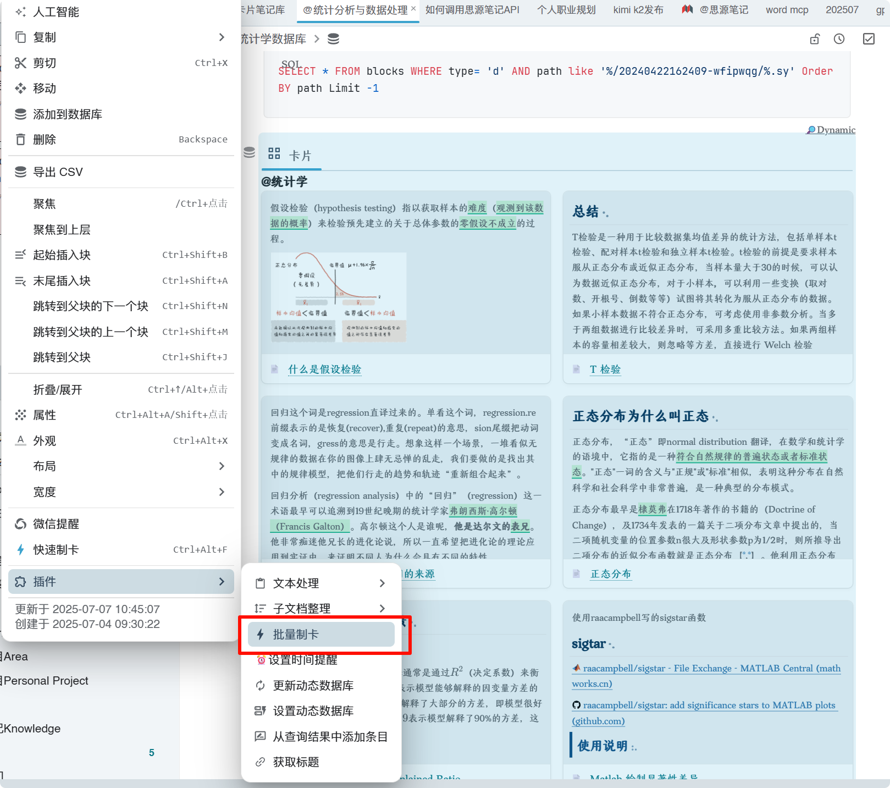Image resolution: width=890 pixels, height=788 pixels.
Task: Choose 跳转到父块 menu entry
Action: [121, 357]
